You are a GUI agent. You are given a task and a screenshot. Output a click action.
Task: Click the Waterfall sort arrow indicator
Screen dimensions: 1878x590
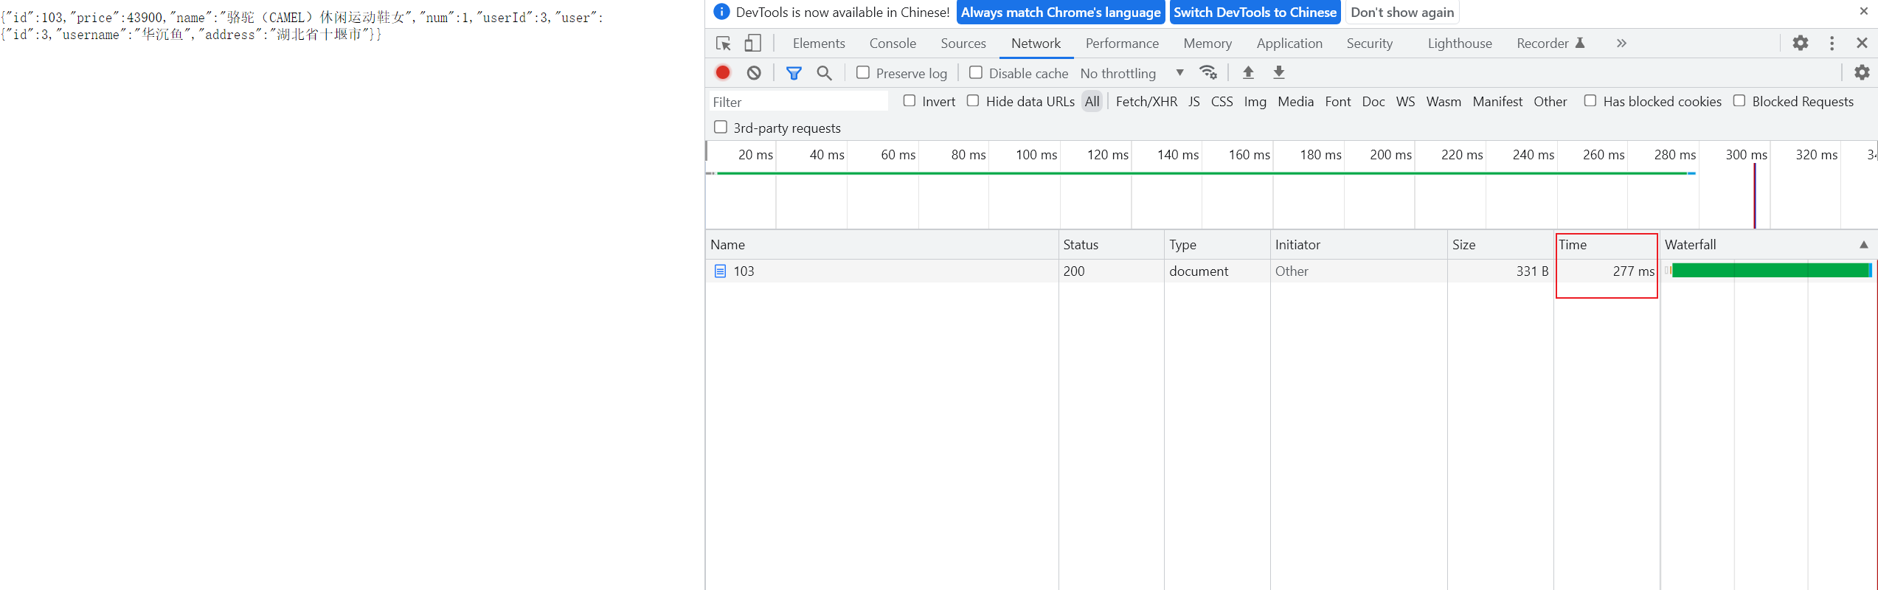(x=1864, y=245)
